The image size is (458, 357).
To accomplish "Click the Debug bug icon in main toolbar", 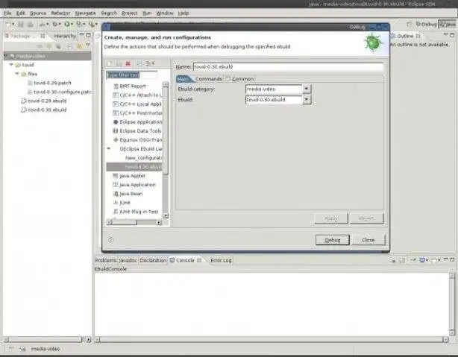I will point(55,25).
